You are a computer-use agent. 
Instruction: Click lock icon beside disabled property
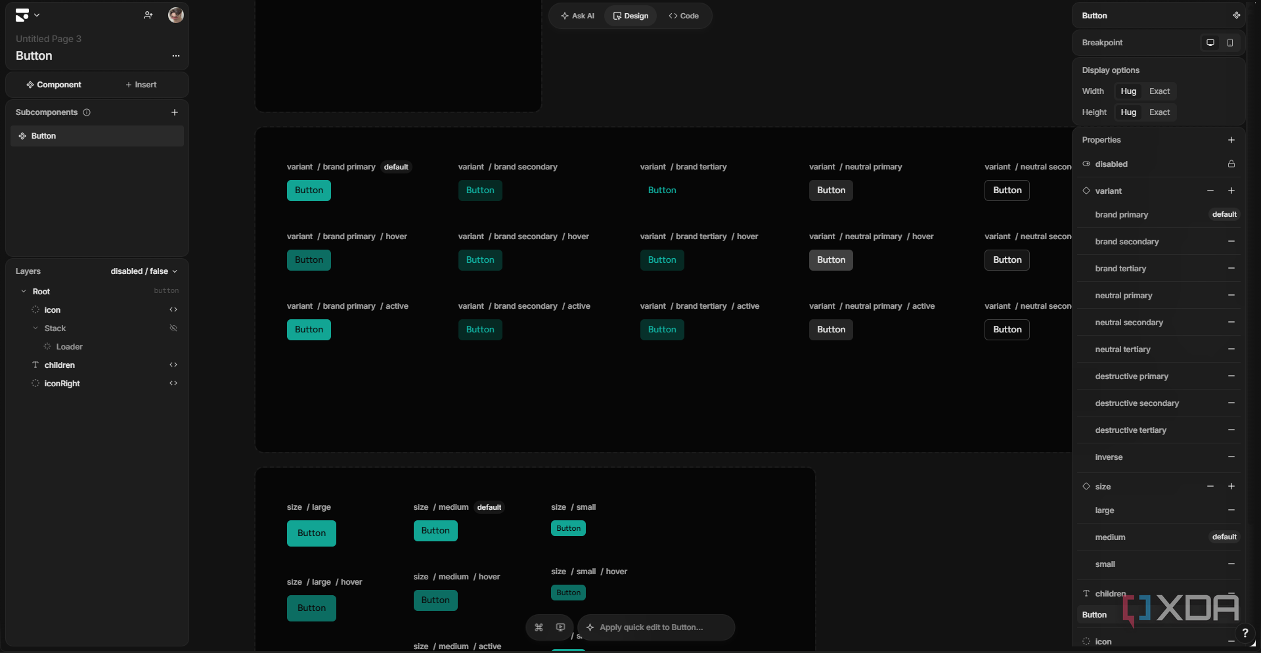(1231, 164)
